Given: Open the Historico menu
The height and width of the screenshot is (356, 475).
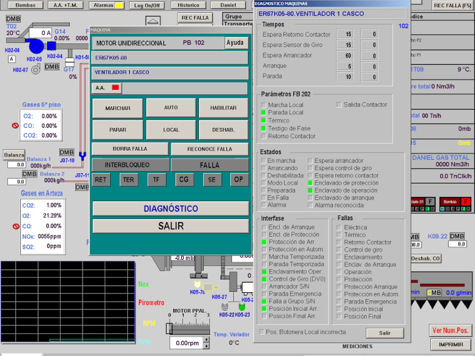Looking at the screenshot, I should (188, 5).
